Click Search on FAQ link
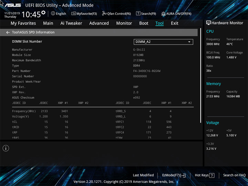Viewport: 248px width, 186px height. [x=234, y=175]
